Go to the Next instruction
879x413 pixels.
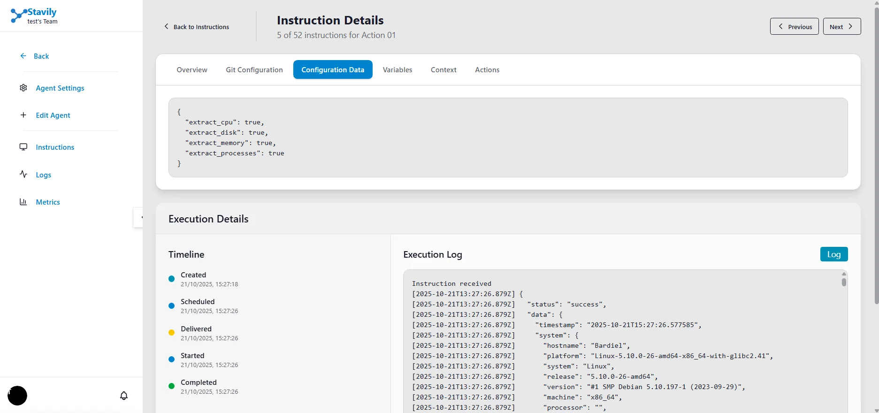[x=841, y=26]
